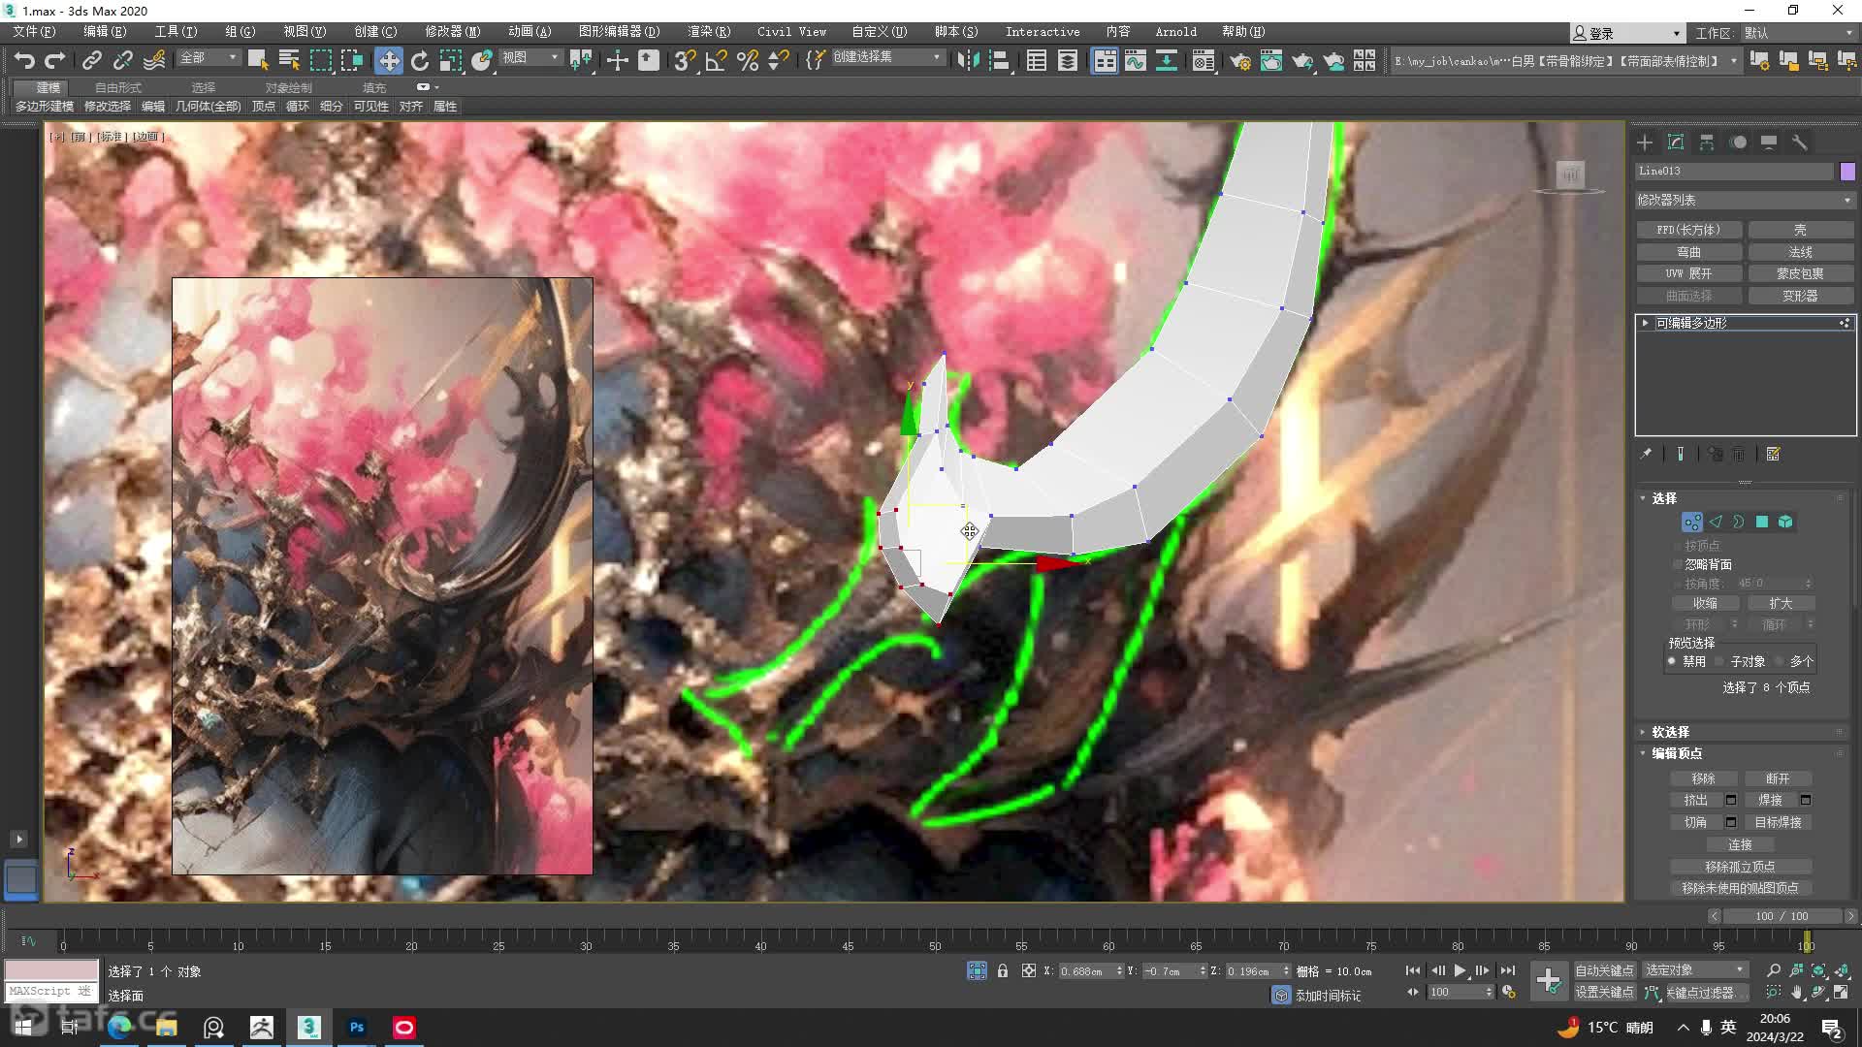This screenshot has height=1047, width=1862.
Task: Toggle pin stack icon under modifier stack
Action: pyautogui.click(x=1646, y=454)
